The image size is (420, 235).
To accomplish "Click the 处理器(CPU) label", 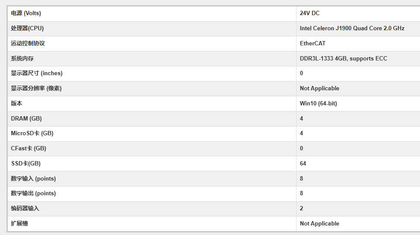I will (x=27, y=29).
